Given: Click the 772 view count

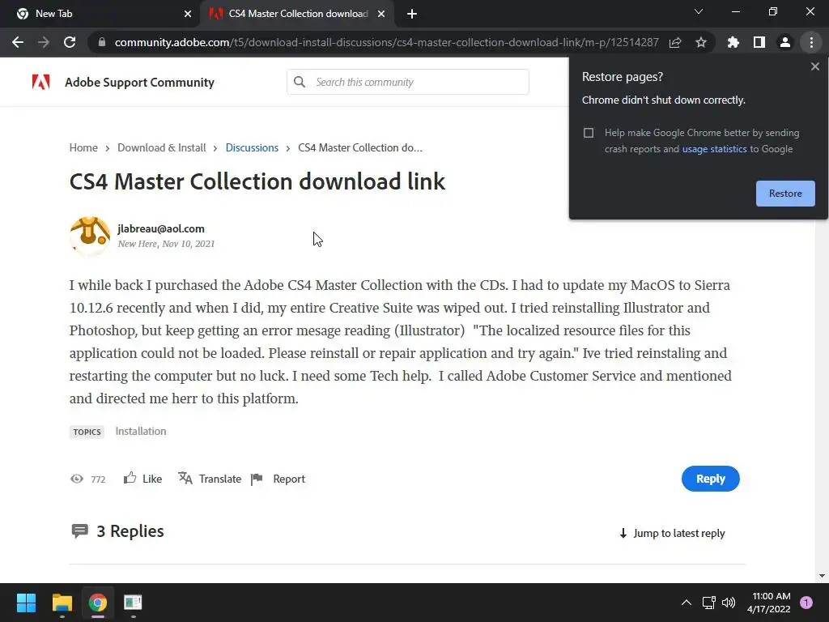Looking at the screenshot, I should coord(98,479).
